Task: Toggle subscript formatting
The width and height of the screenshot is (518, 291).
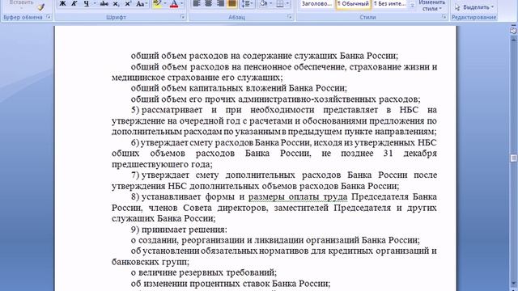Action: [116, 3]
